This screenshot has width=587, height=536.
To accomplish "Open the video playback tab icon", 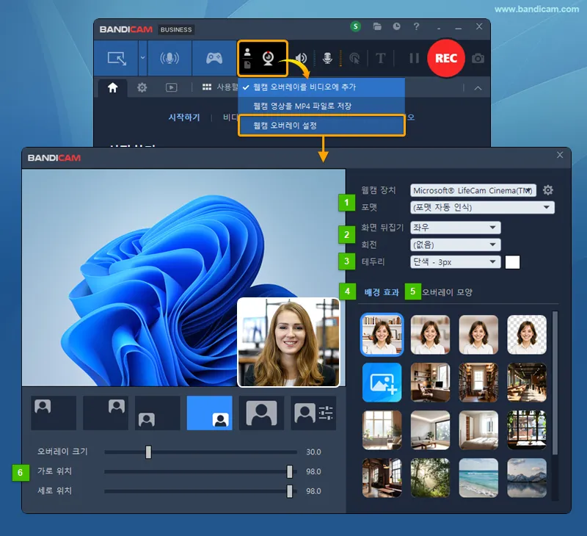I will (x=171, y=87).
